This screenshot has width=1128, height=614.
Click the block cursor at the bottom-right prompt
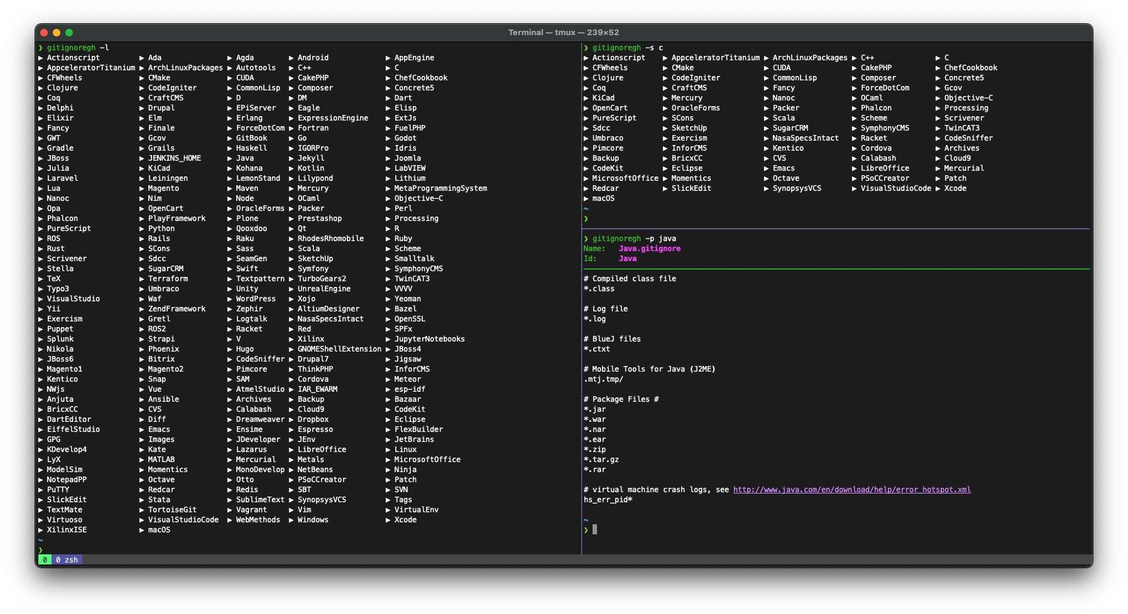point(594,529)
